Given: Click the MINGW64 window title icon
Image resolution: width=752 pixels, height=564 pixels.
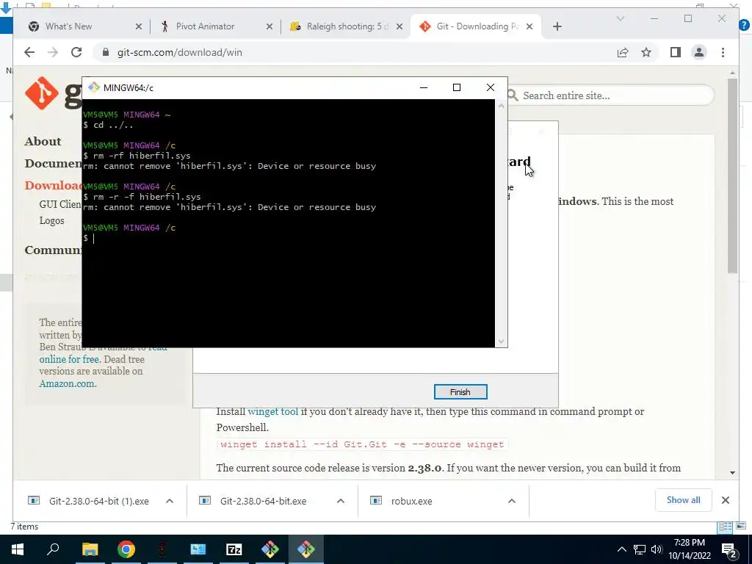Looking at the screenshot, I should 94,87.
